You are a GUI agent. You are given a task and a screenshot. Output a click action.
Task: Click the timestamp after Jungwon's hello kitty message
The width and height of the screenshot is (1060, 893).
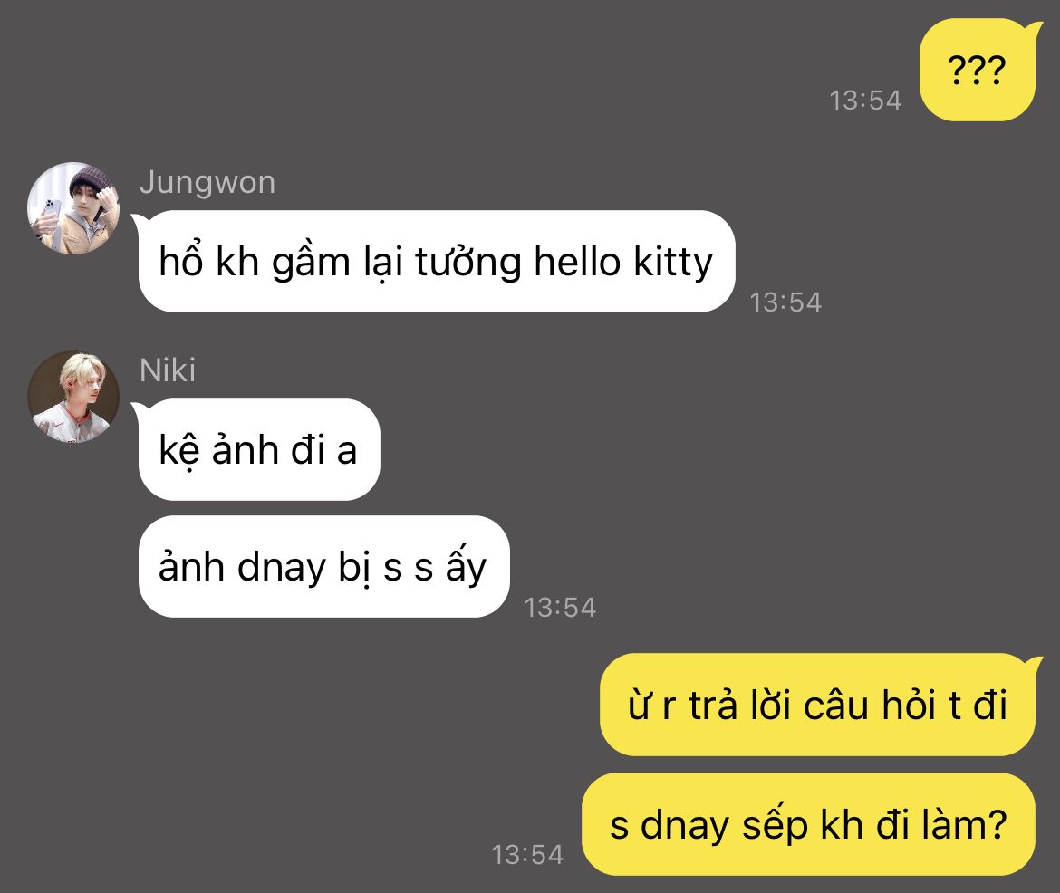tap(785, 302)
